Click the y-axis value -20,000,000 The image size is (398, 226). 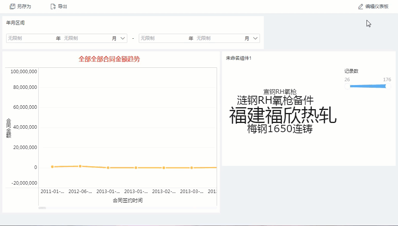[x=24, y=183]
